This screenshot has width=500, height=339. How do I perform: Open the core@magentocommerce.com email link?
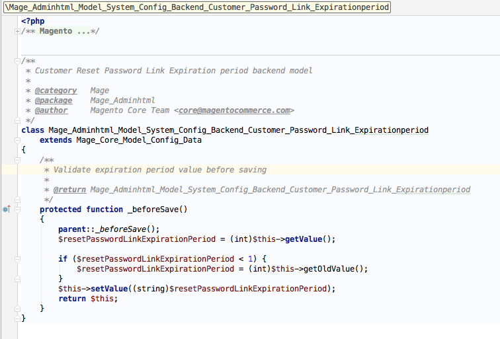tap(234, 110)
